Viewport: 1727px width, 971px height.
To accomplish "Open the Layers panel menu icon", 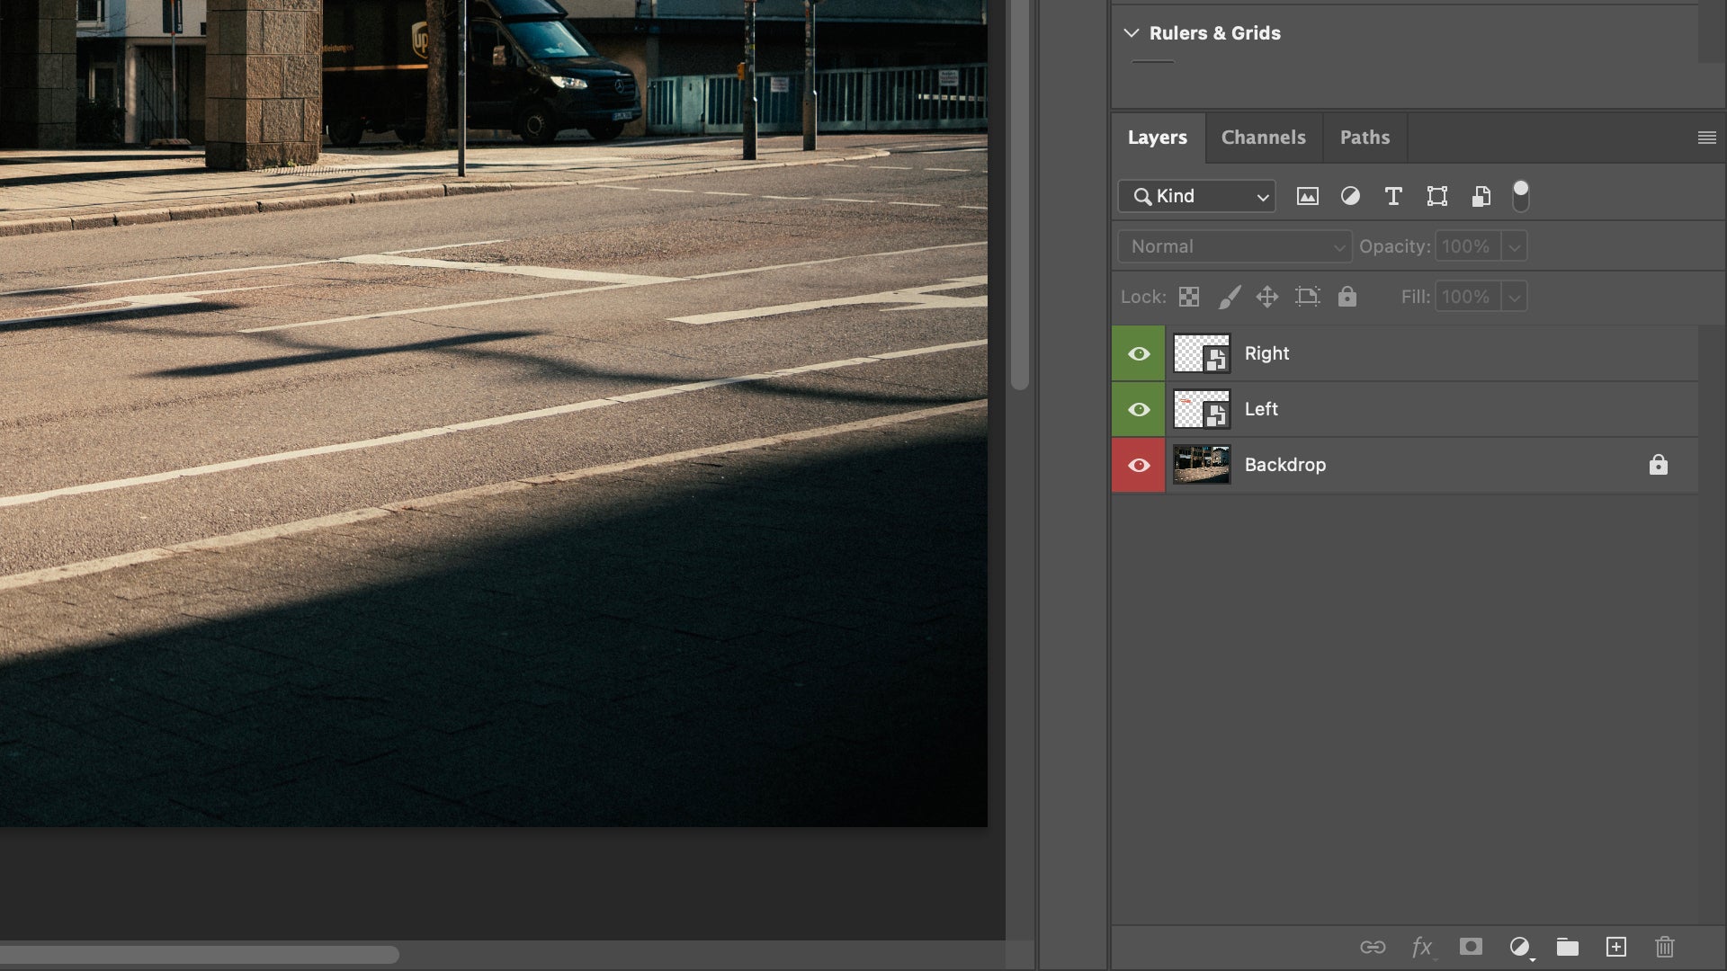I will click(1706, 138).
